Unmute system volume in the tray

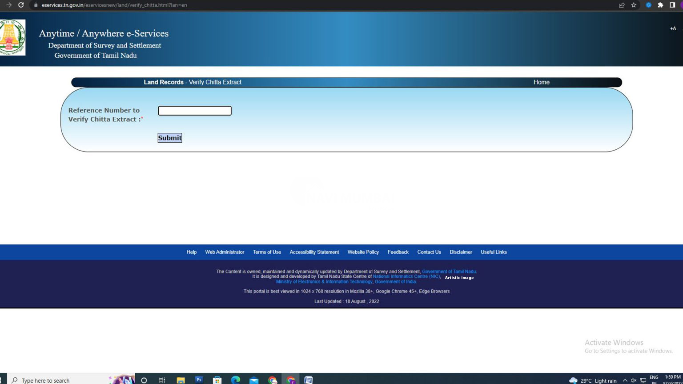(x=634, y=380)
